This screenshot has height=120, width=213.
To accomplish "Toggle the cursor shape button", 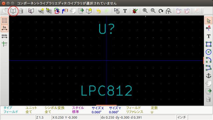I will point(4,44).
